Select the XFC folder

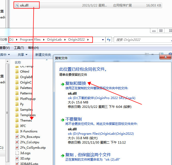pos(23,126)
